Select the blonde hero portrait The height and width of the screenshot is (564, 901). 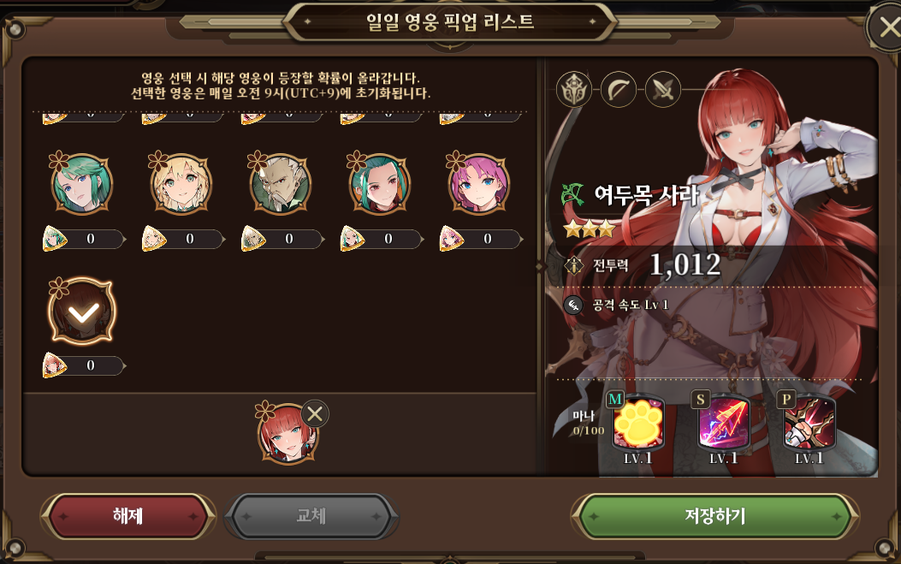click(x=181, y=185)
